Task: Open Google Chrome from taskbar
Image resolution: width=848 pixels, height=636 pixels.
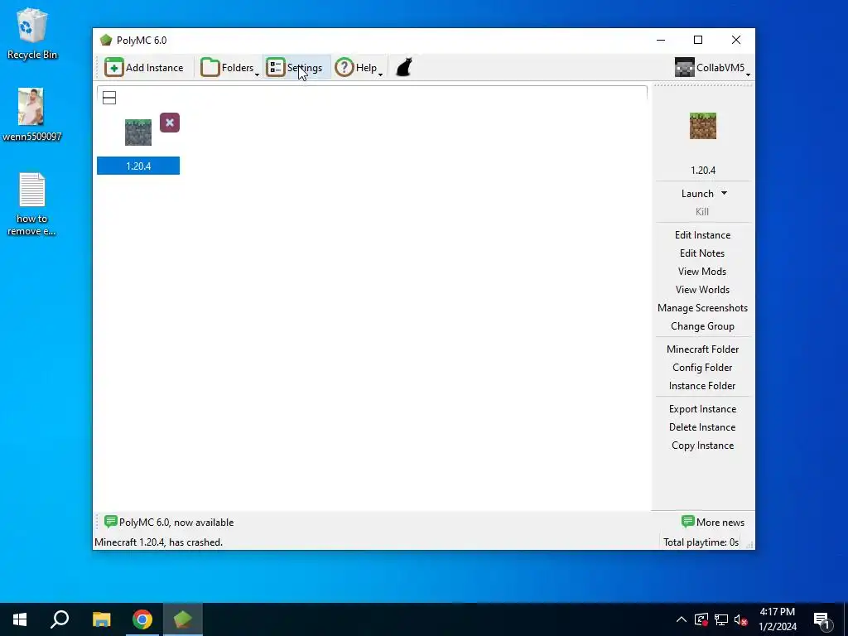Action: click(142, 619)
